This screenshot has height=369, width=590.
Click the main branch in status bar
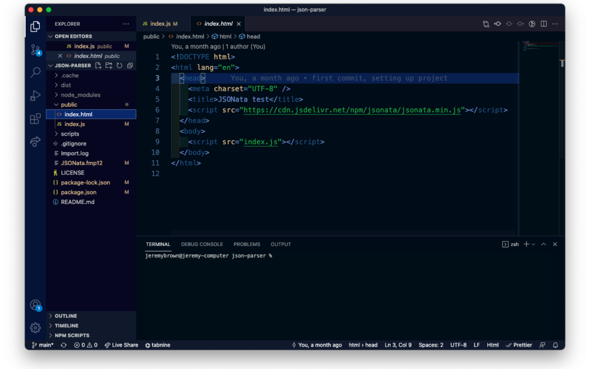point(43,345)
